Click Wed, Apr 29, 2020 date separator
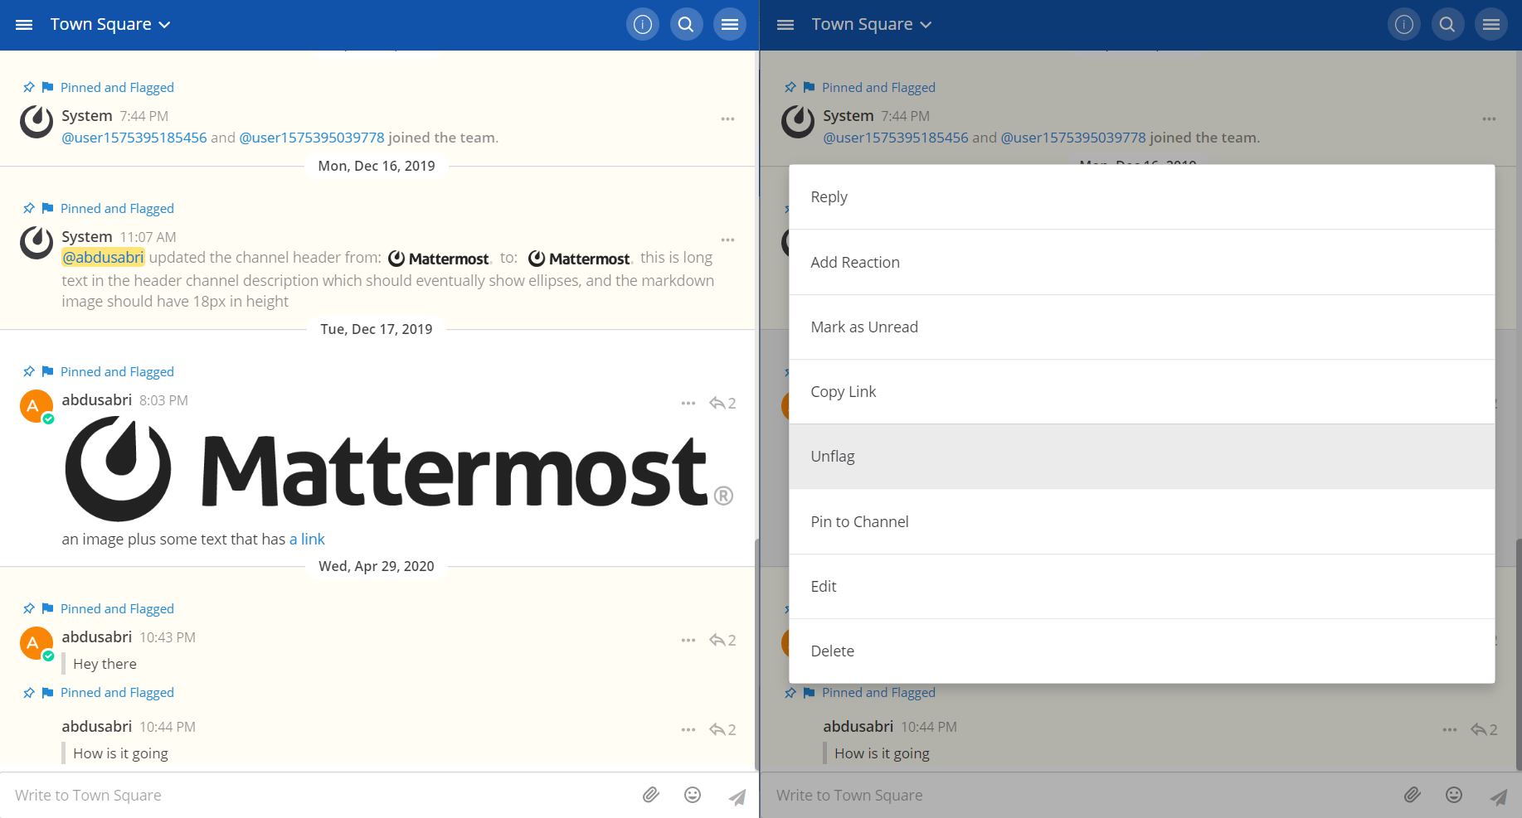 pos(377,566)
